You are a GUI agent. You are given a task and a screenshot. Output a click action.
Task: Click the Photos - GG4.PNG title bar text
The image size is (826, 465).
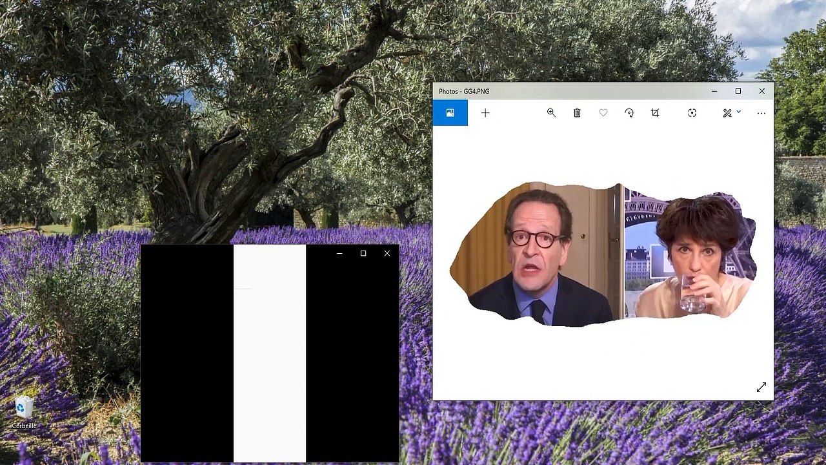tap(464, 91)
